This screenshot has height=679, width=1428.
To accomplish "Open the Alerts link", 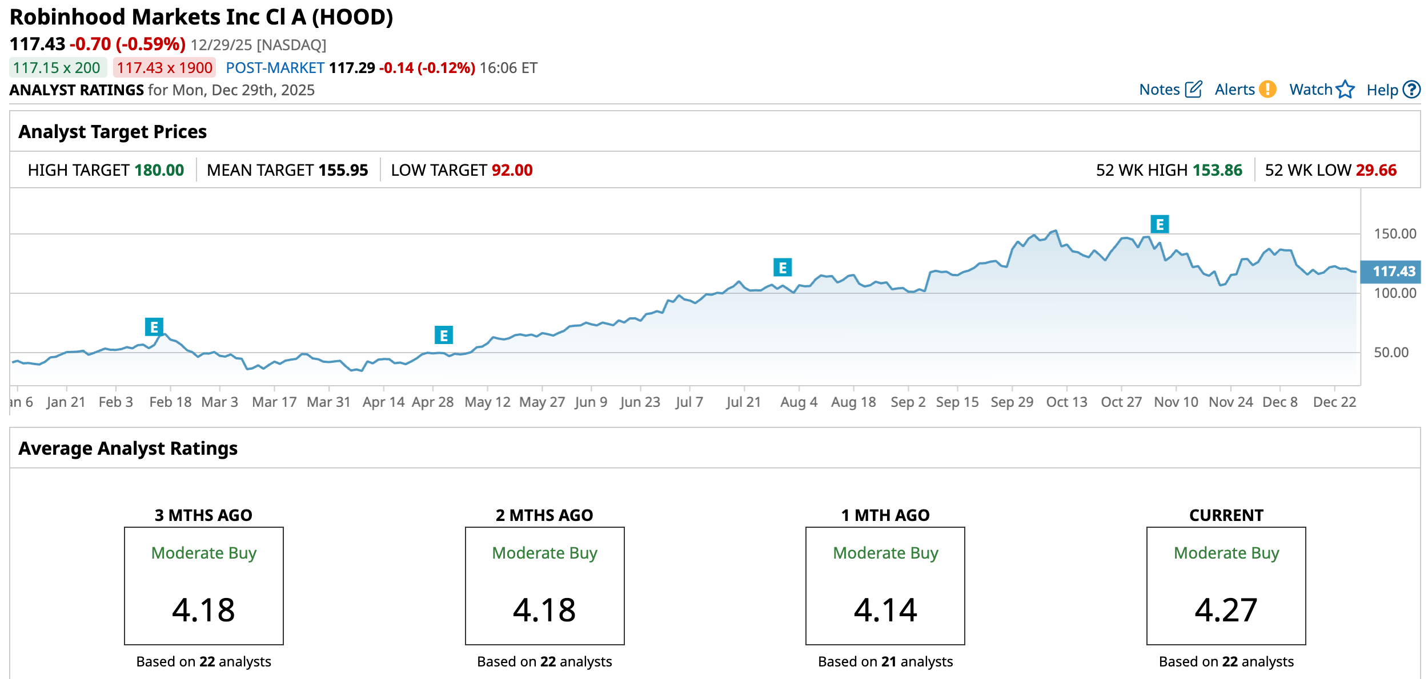I will [1234, 90].
